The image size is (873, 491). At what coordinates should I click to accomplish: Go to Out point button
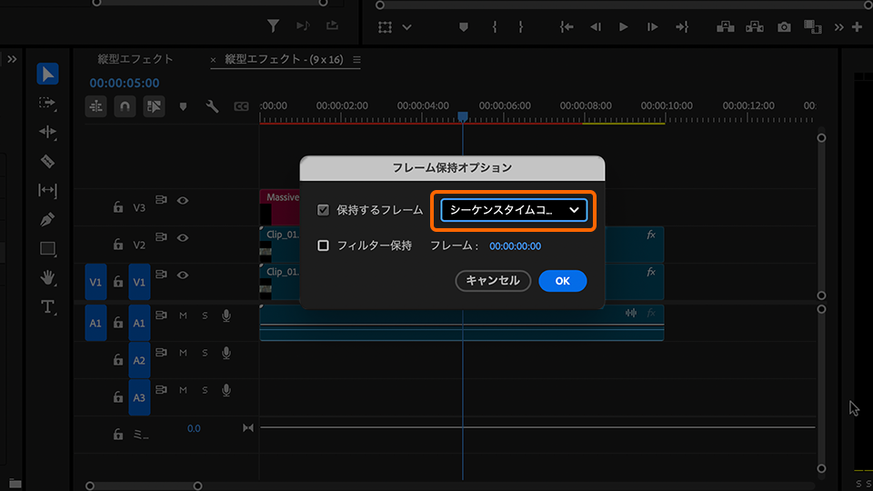pyautogui.click(x=682, y=26)
